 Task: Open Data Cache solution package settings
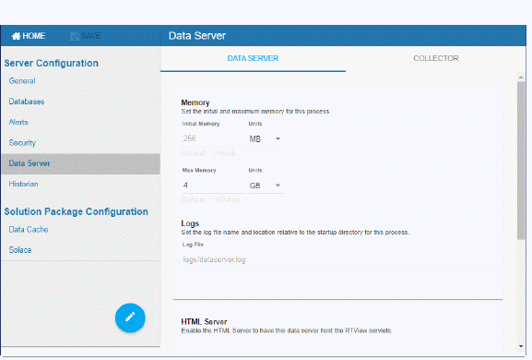(29, 230)
